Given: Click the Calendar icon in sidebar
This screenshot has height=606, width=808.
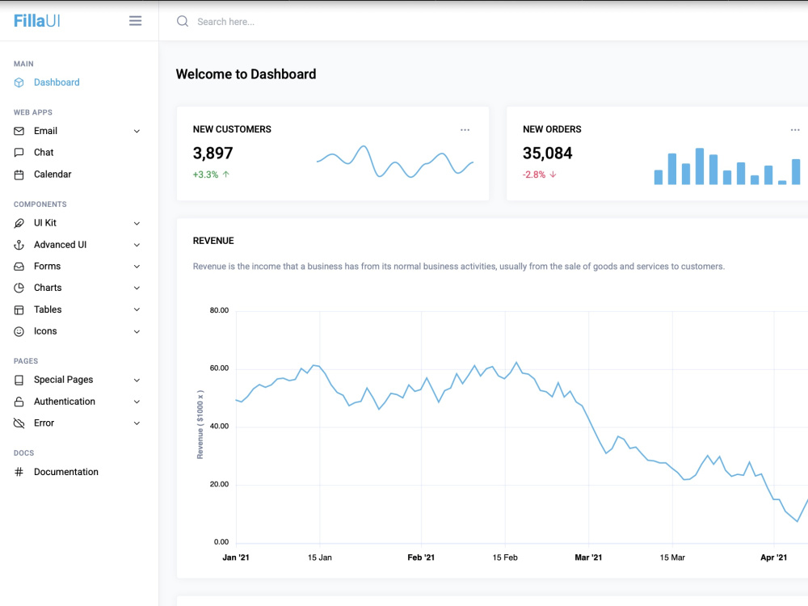Looking at the screenshot, I should click(19, 175).
